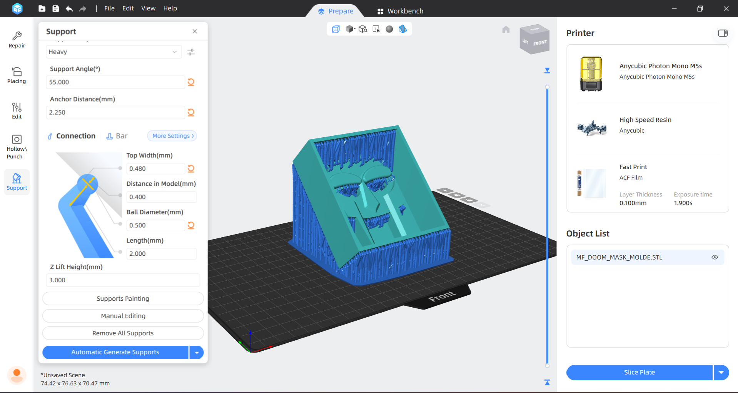Open the Repair tool in the sidebar
The image size is (738, 393).
[17, 40]
